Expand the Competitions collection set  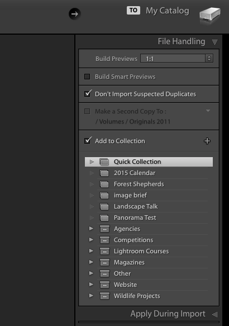point(91,240)
